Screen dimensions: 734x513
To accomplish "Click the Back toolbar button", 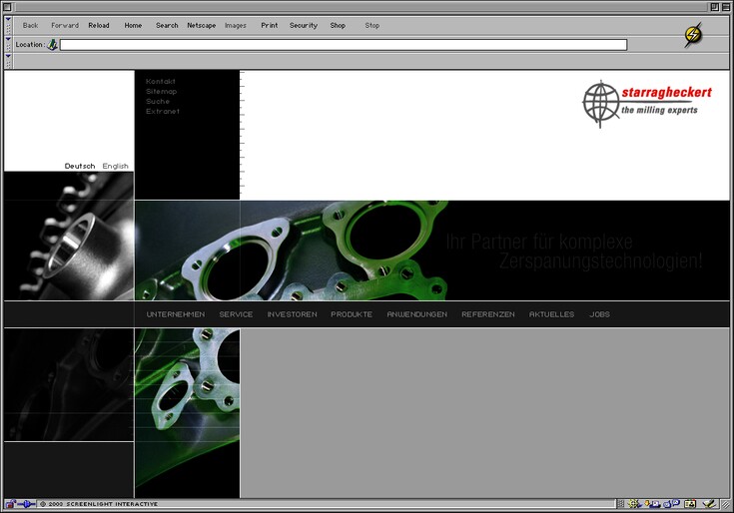I will [x=30, y=25].
